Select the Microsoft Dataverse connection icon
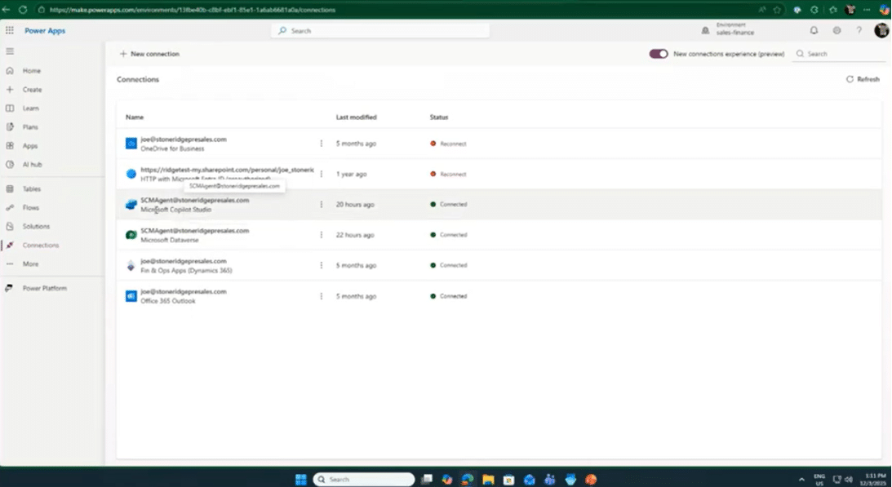 (130, 234)
